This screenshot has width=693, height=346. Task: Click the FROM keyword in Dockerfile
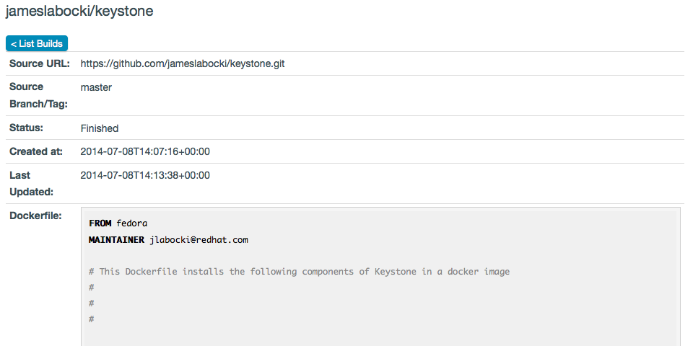pyautogui.click(x=100, y=223)
